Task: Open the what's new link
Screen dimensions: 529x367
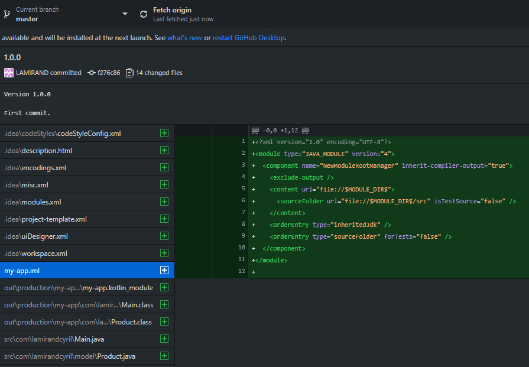Action: click(x=184, y=38)
